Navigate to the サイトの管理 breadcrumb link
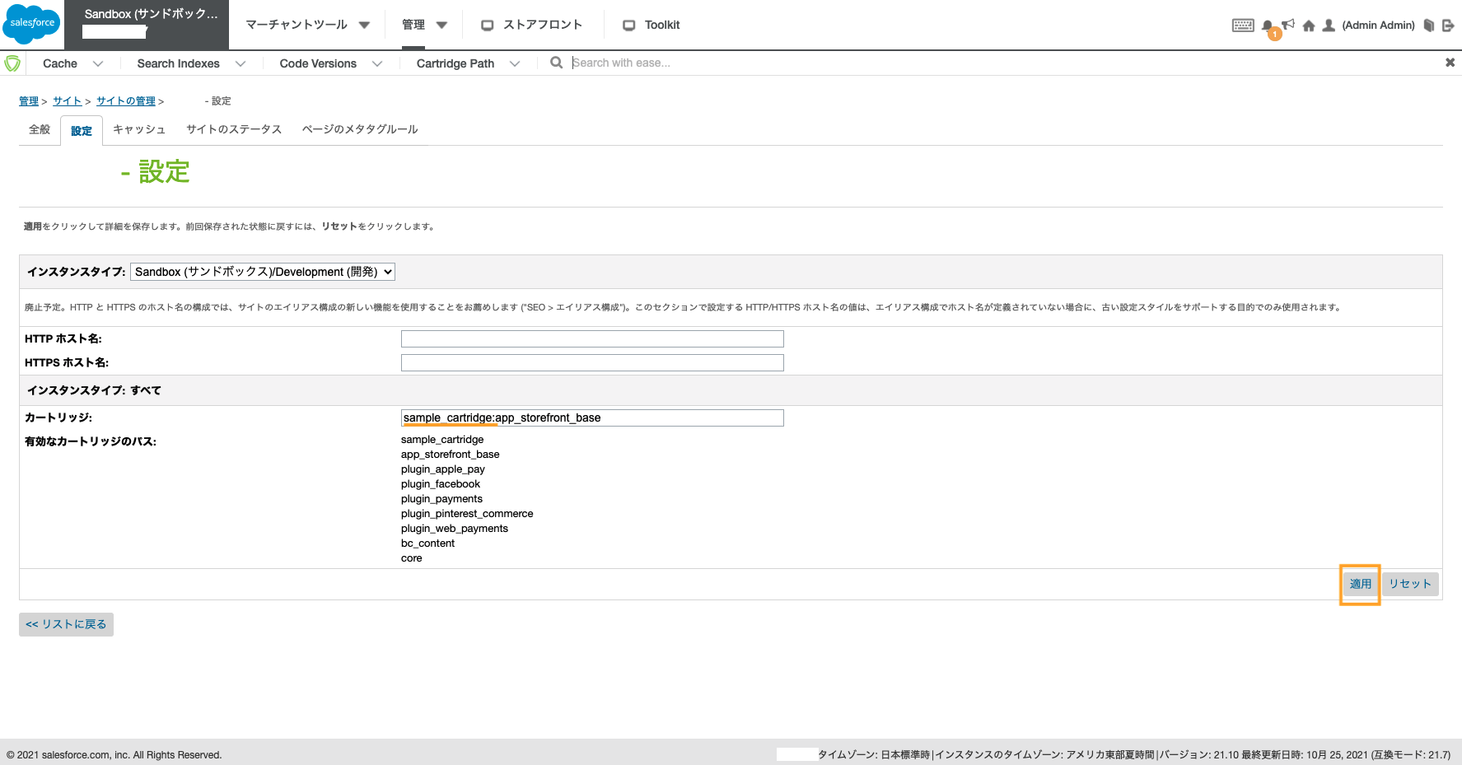The width and height of the screenshot is (1462, 765). 125,100
